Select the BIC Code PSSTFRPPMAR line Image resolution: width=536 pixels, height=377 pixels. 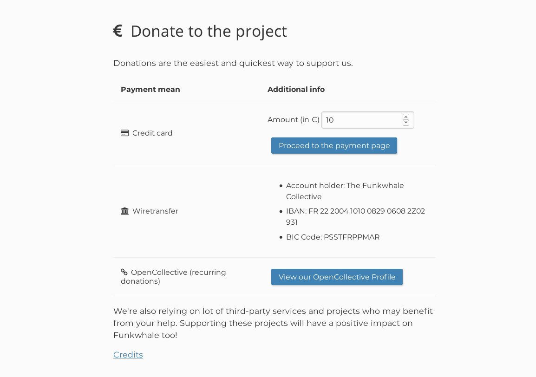coord(333,237)
